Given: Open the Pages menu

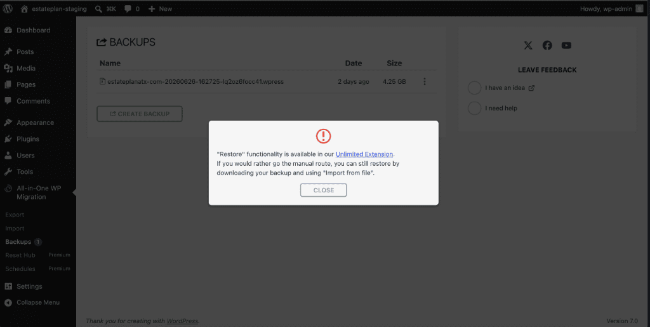Looking at the screenshot, I should coord(25,84).
